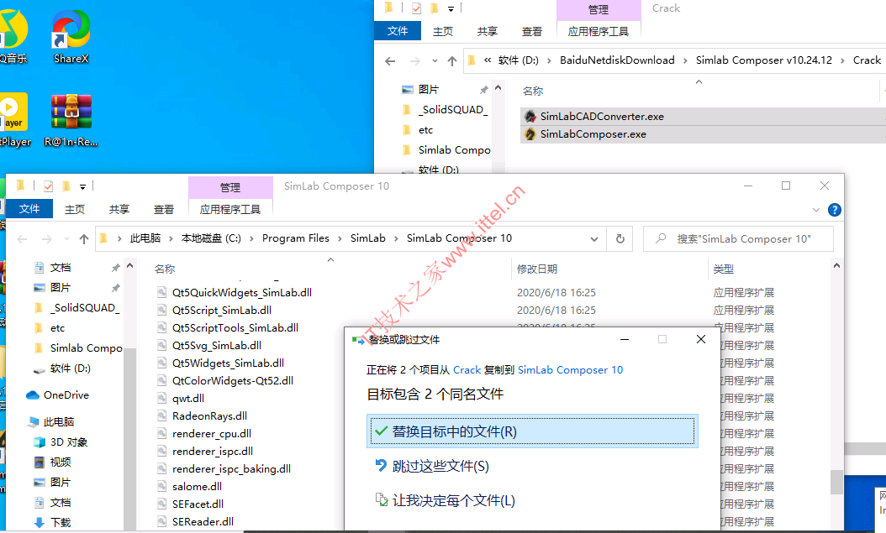Select the SEReader.dll file

point(203,521)
